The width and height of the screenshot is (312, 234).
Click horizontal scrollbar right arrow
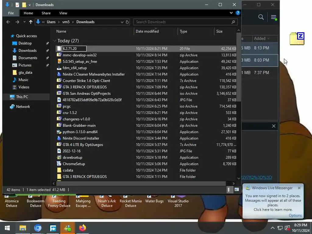tap(234, 183)
